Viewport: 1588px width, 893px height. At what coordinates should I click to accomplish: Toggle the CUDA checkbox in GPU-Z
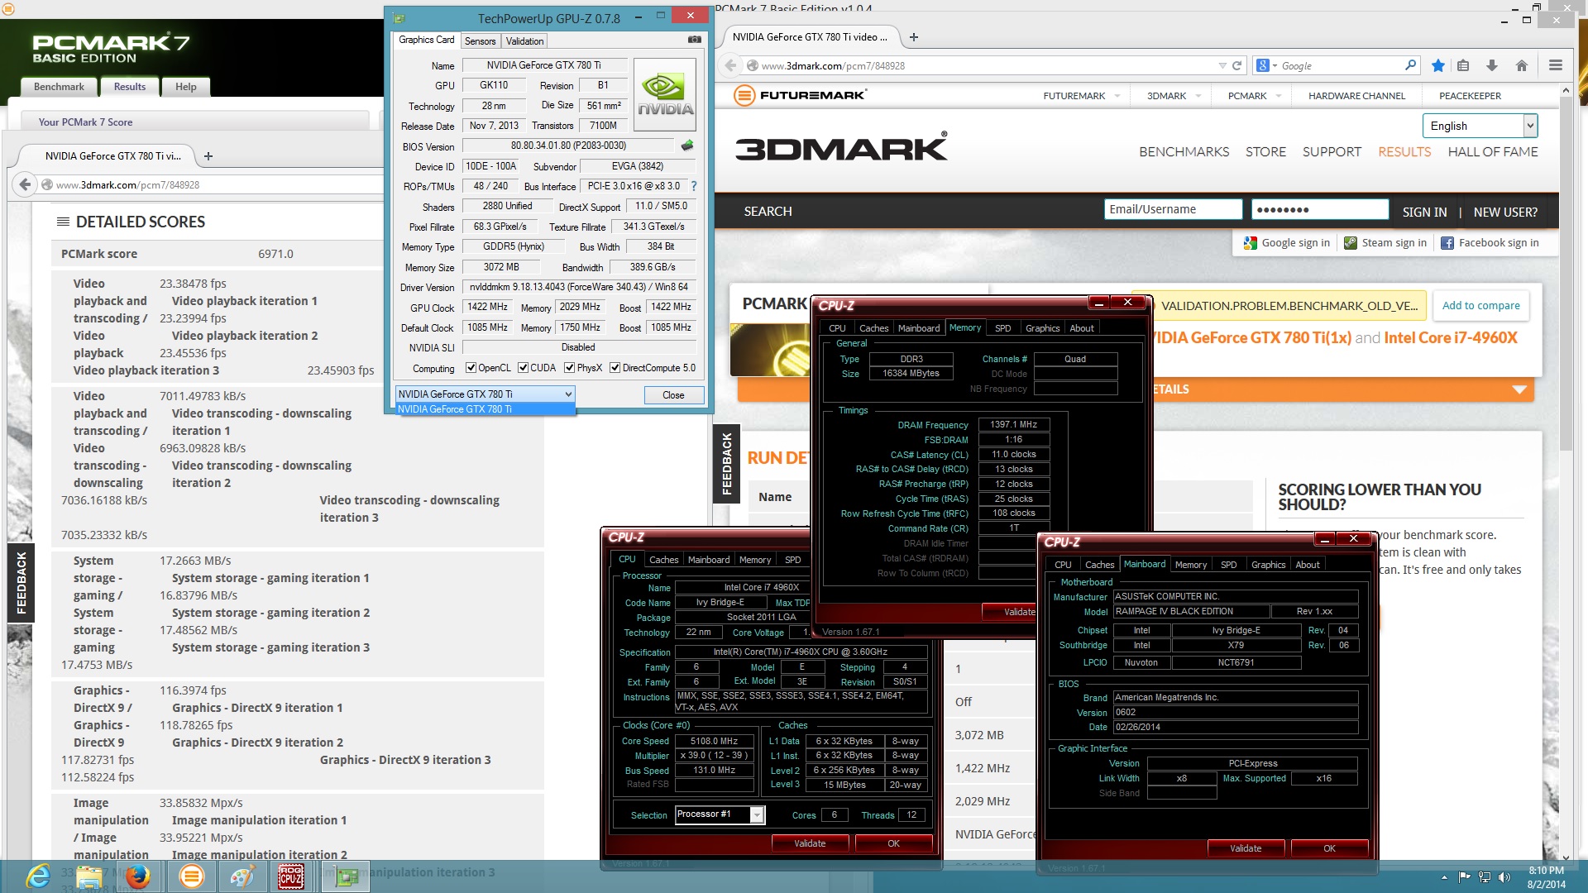(x=523, y=368)
